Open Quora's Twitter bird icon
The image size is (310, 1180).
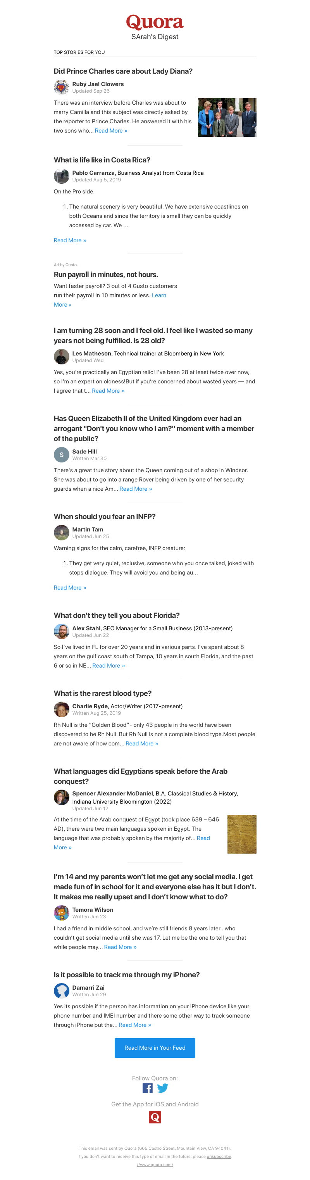pos(162,1088)
